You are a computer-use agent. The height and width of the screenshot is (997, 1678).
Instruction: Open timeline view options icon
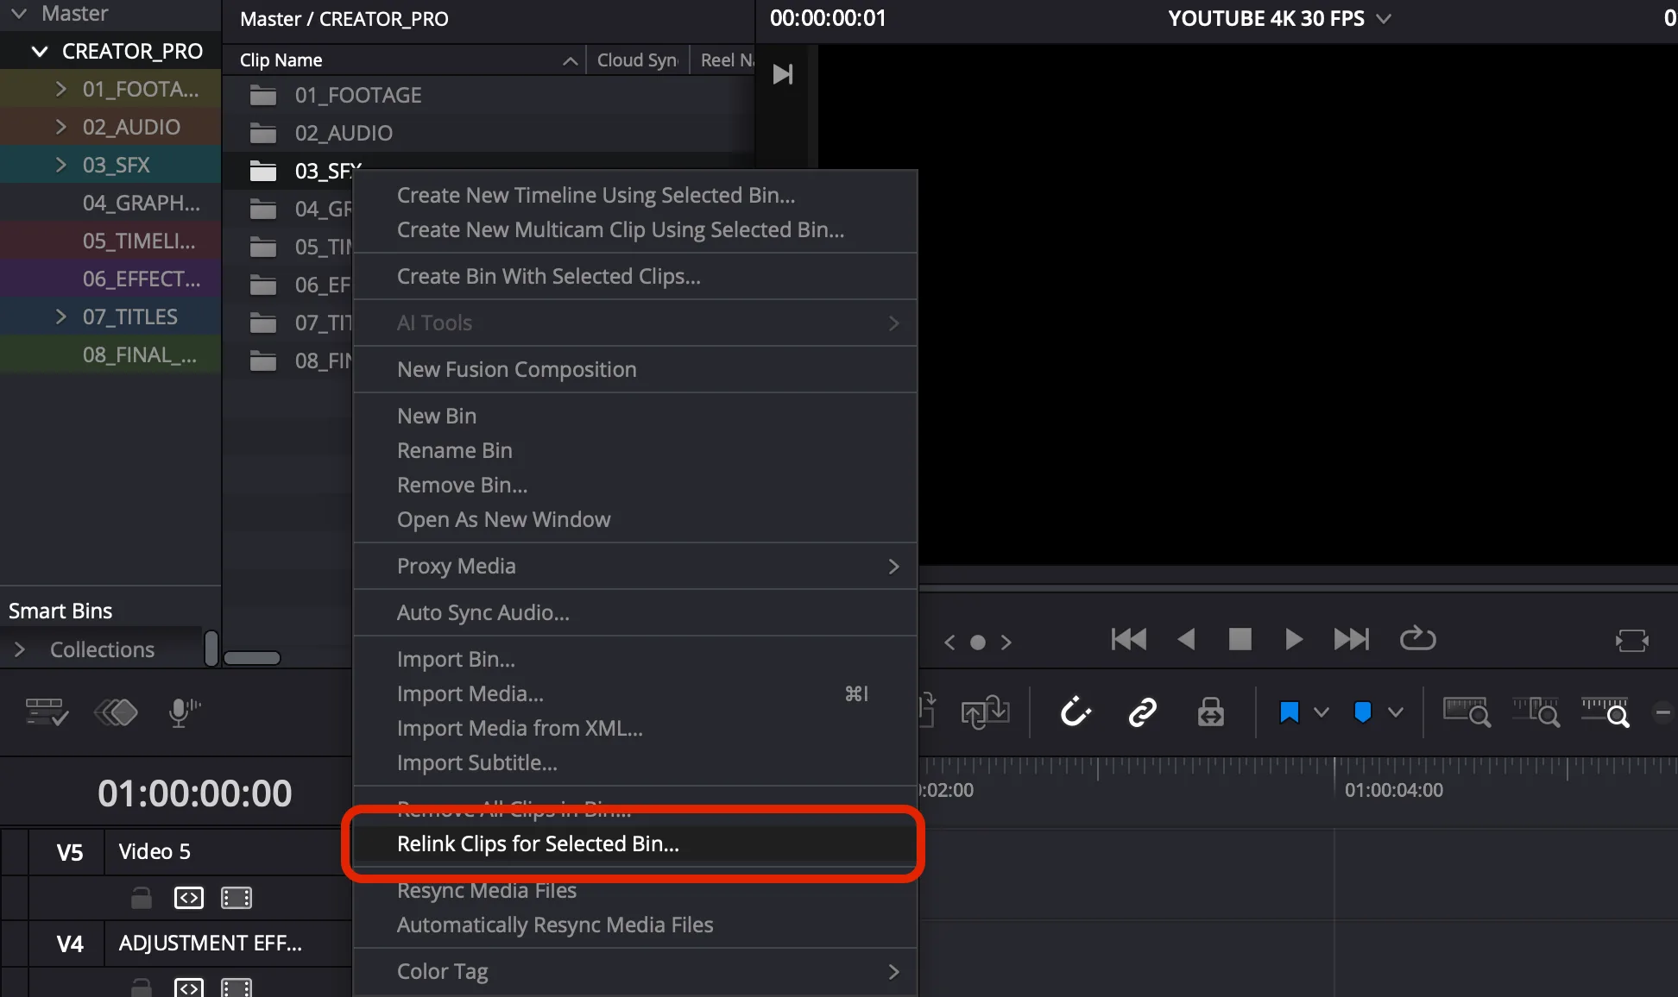pos(47,712)
